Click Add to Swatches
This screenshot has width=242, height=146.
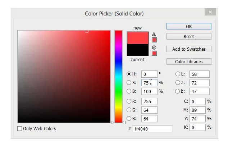[189, 49]
